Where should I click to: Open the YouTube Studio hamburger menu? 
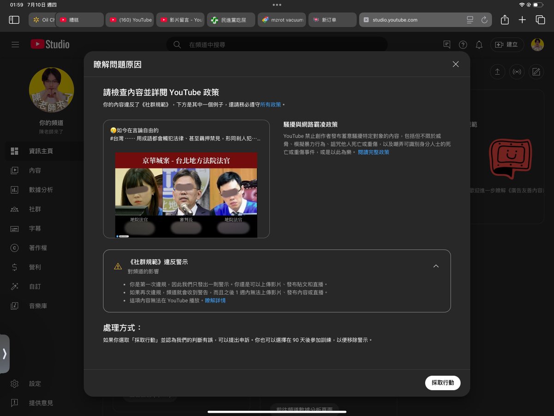[x=15, y=44]
